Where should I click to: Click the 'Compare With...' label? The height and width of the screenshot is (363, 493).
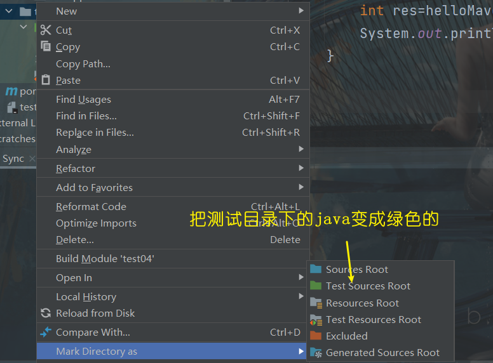93,333
